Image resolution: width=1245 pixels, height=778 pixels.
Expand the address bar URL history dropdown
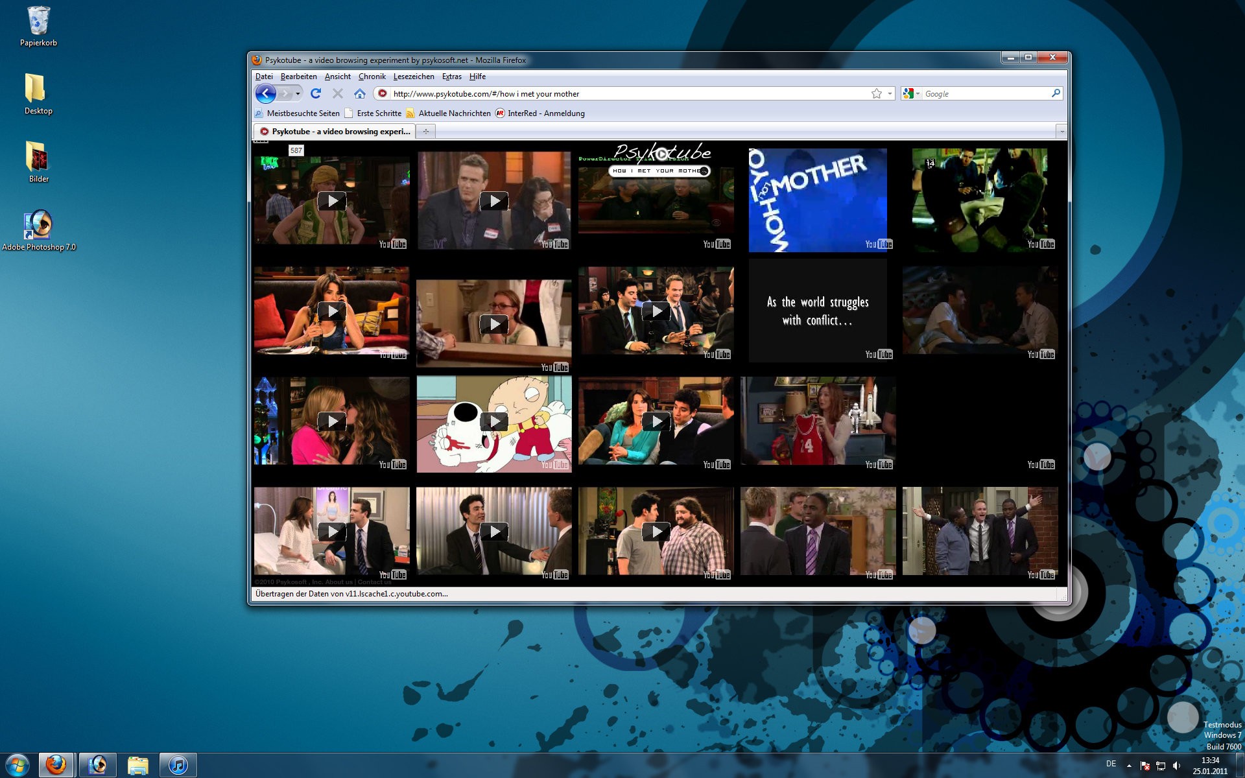click(x=890, y=93)
